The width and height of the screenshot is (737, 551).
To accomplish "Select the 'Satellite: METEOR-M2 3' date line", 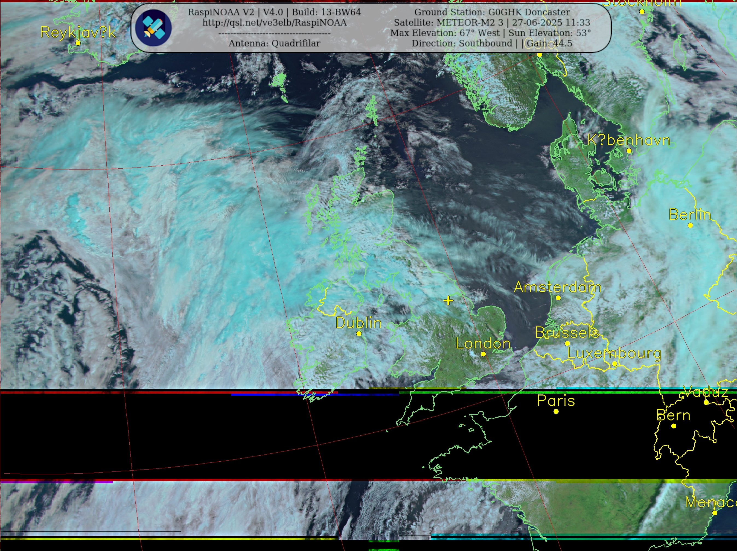I will coord(492,23).
